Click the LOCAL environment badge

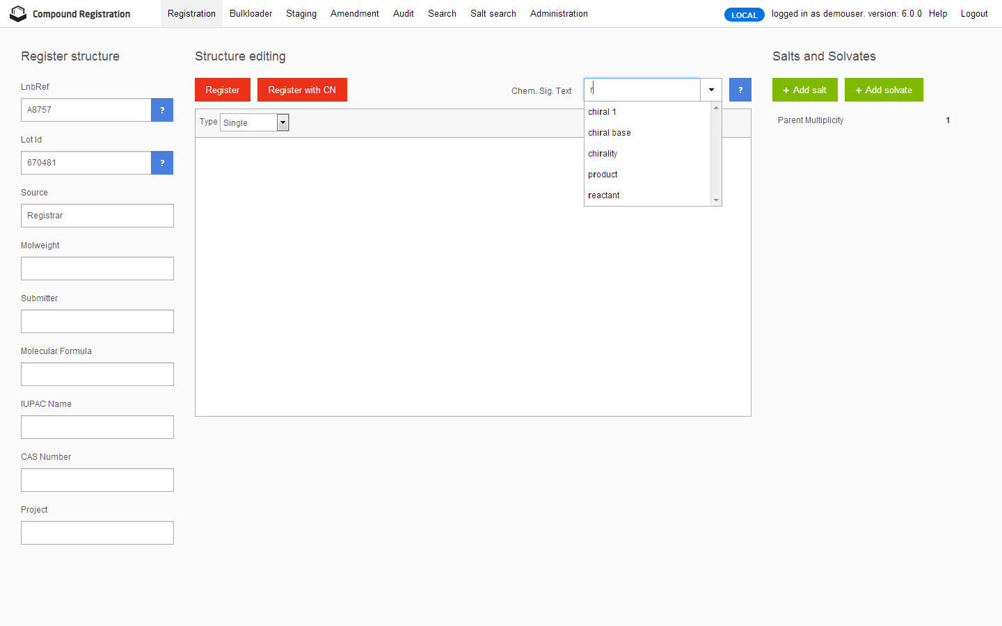click(x=744, y=15)
